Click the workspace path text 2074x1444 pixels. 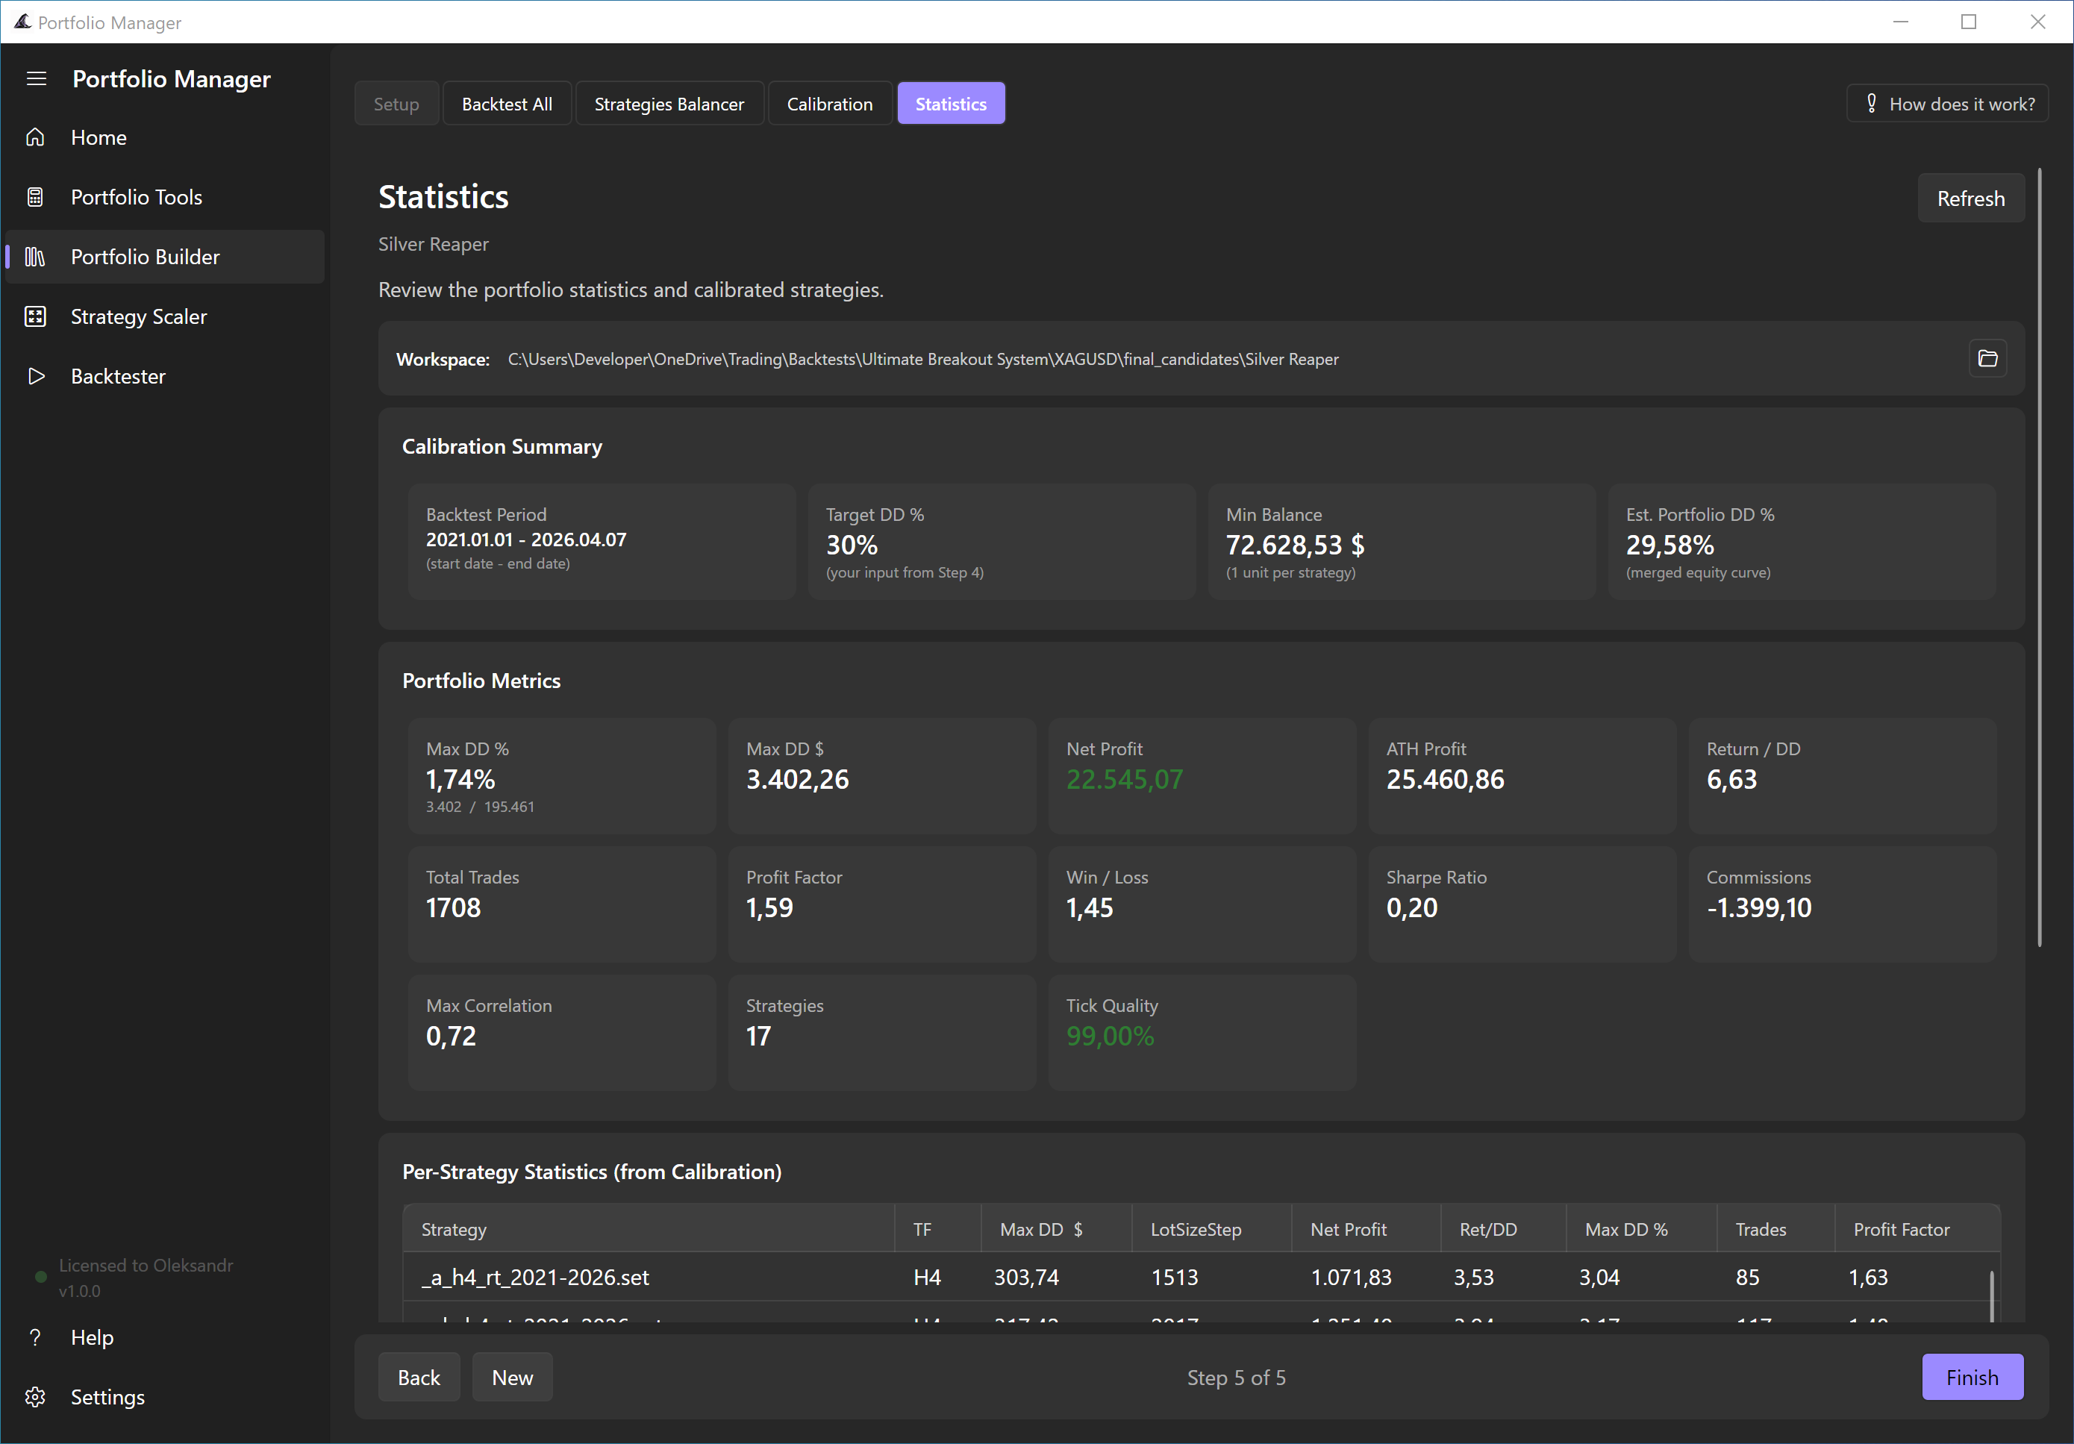point(922,360)
